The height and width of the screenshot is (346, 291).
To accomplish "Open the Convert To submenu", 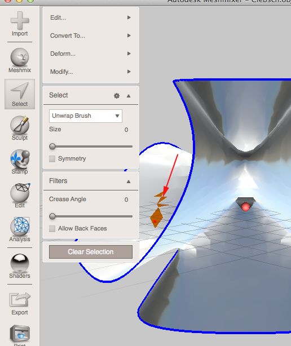I will pos(91,36).
